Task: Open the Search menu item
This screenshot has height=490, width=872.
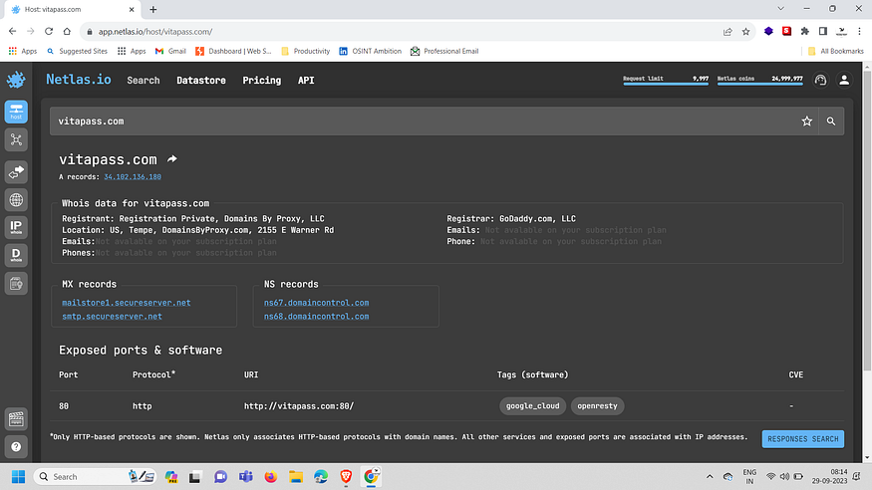Action: point(143,81)
